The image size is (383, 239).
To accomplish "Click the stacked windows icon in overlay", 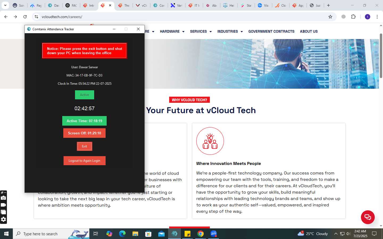I will (3, 212).
